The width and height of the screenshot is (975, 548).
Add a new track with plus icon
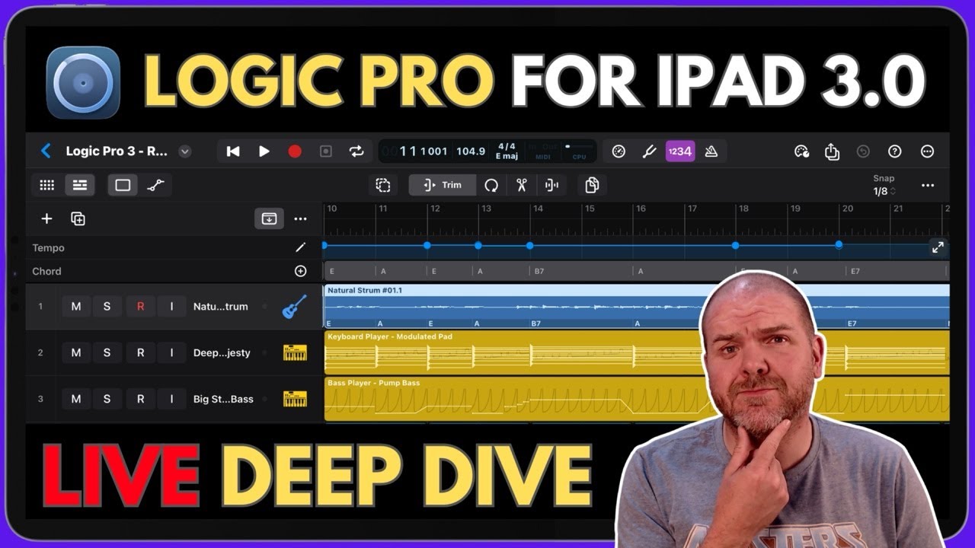point(46,219)
